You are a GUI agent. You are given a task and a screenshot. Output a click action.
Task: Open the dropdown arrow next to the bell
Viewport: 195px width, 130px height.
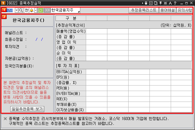coord(36,10)
